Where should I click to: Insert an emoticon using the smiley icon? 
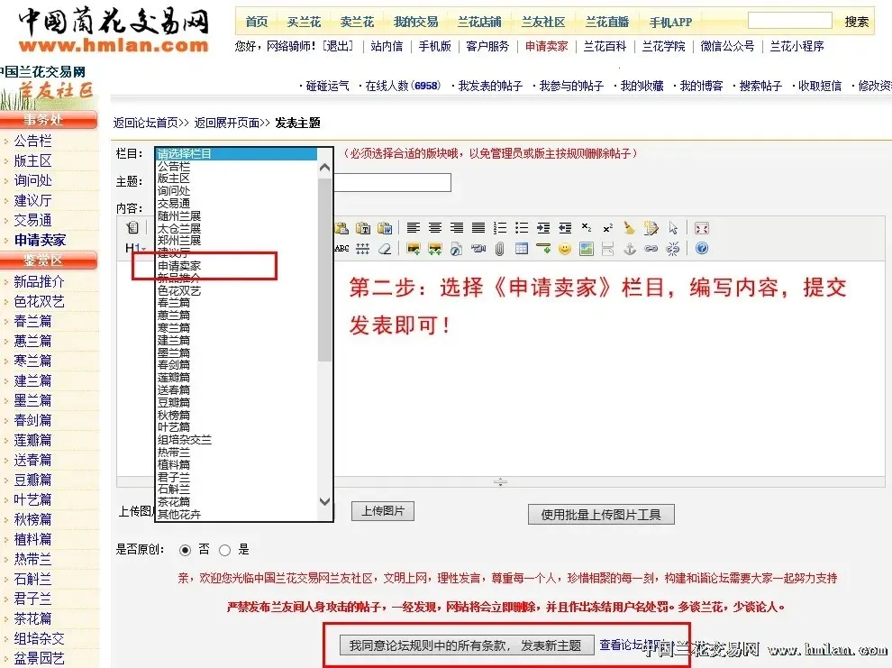(x=565, y=249)
